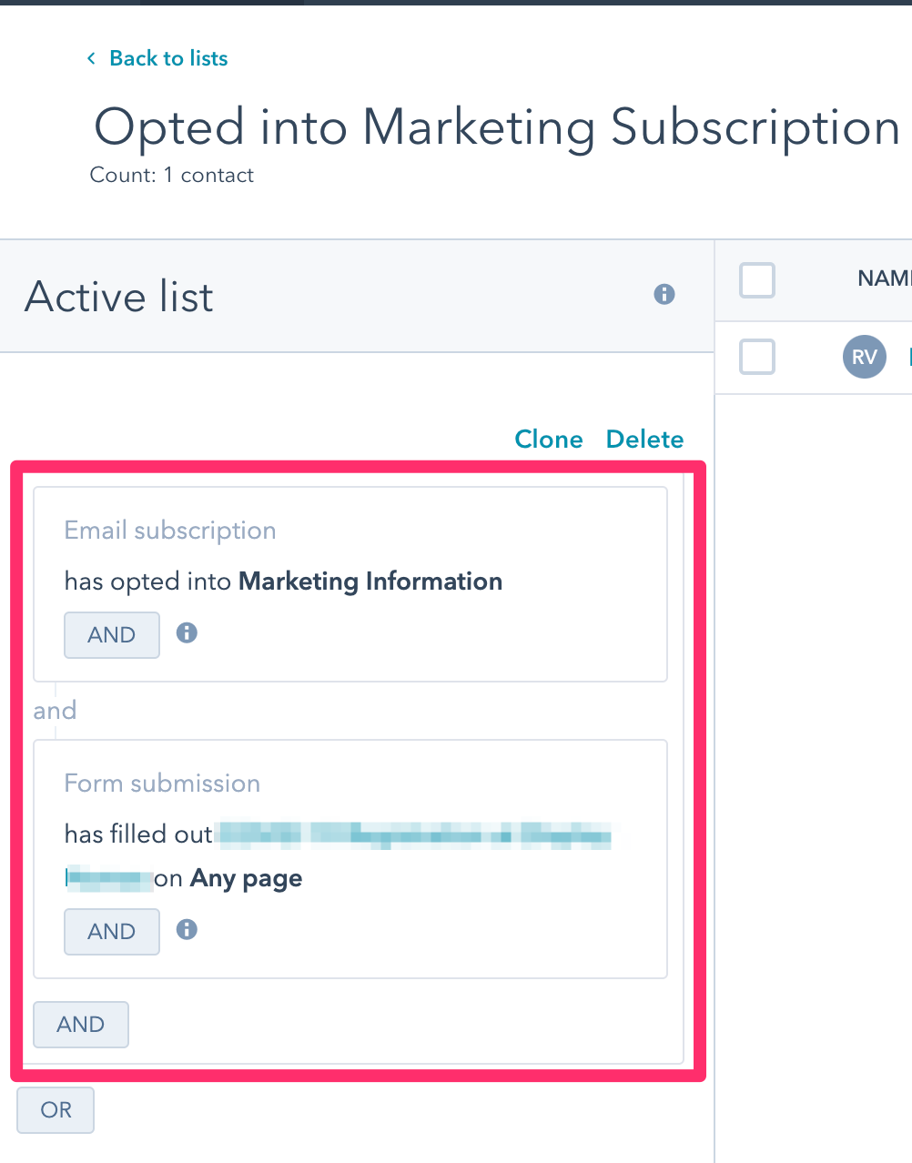
Task: Delete the filter group
Action: coord(643,439)
